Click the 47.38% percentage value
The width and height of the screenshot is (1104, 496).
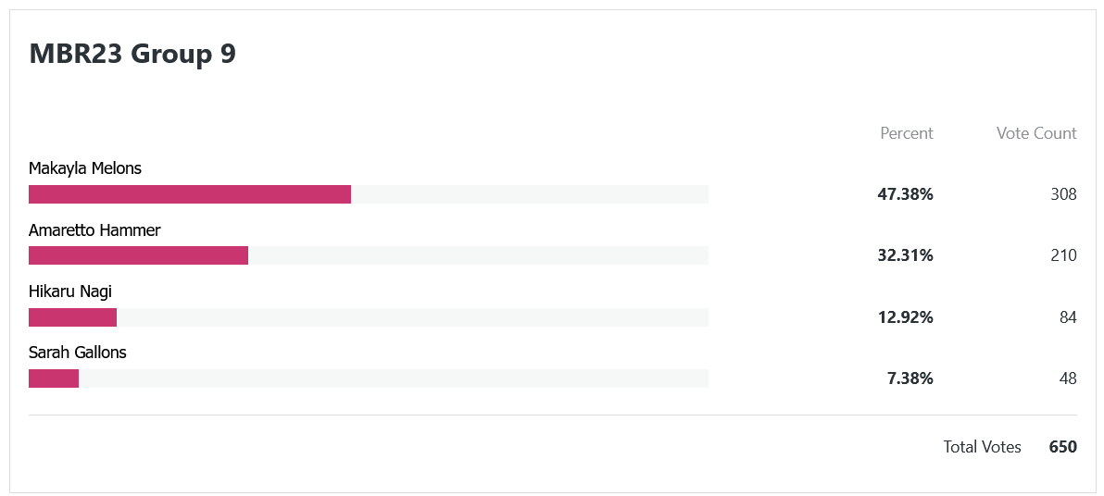tap(905, 194)
